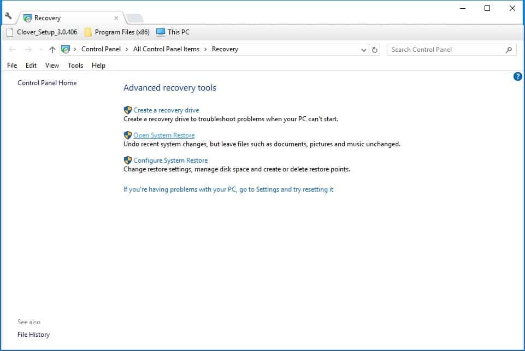Open the Tools menu
This screenshot has width=525, height=351.
point(75,66)
